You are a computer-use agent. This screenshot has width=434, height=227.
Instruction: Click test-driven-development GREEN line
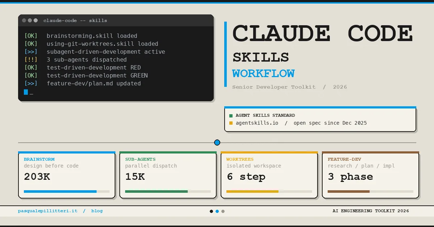97,76
